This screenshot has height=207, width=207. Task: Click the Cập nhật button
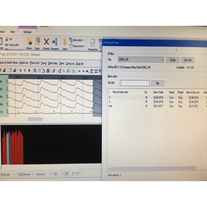point(187,60)
